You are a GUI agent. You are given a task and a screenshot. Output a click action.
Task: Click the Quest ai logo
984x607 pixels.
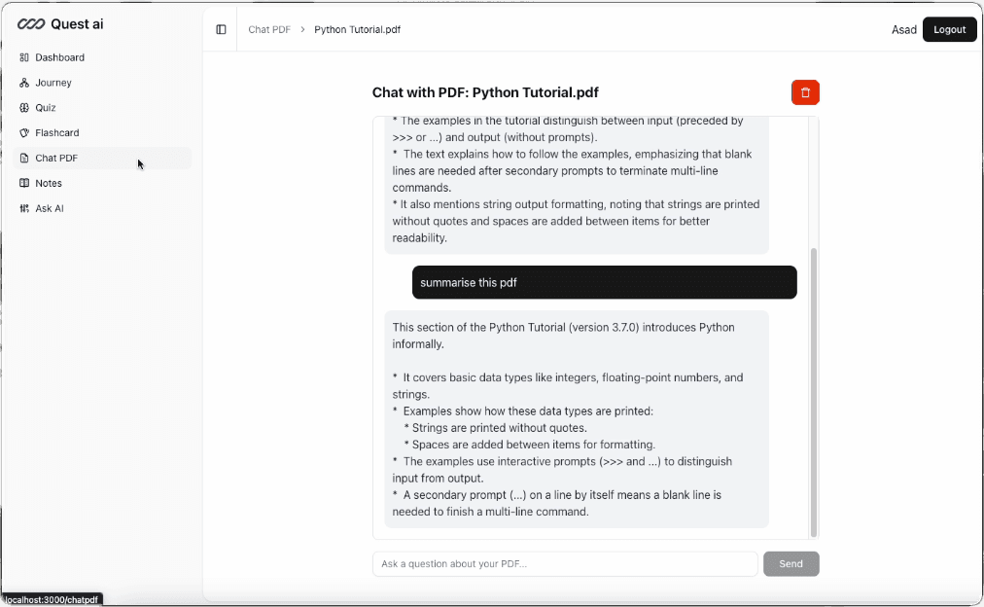60,23
